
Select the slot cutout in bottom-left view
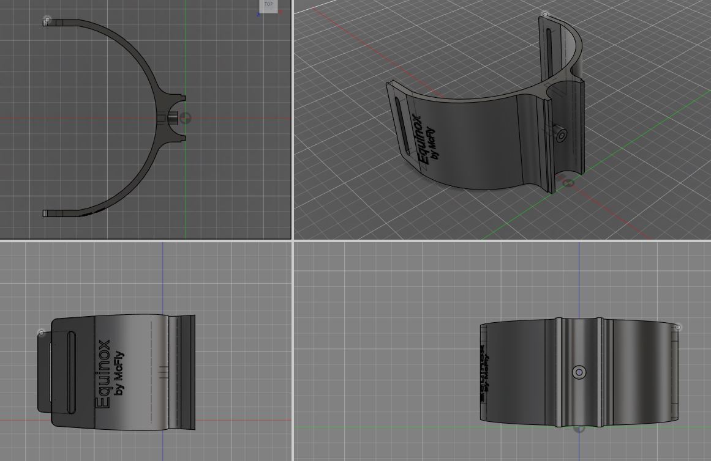[x=71, y=372]
